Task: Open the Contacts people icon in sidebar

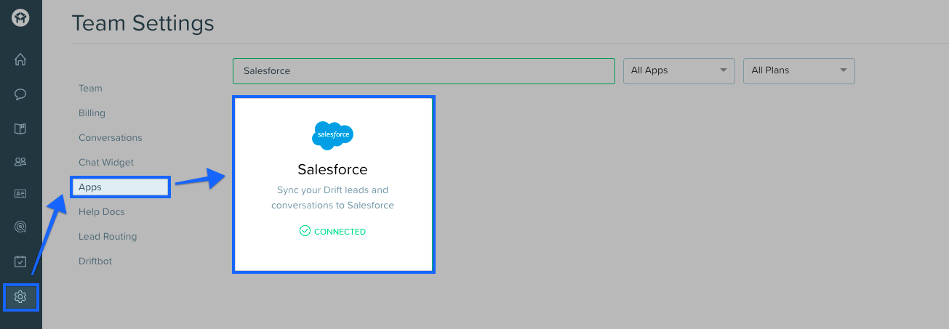Action: (20, 162)
